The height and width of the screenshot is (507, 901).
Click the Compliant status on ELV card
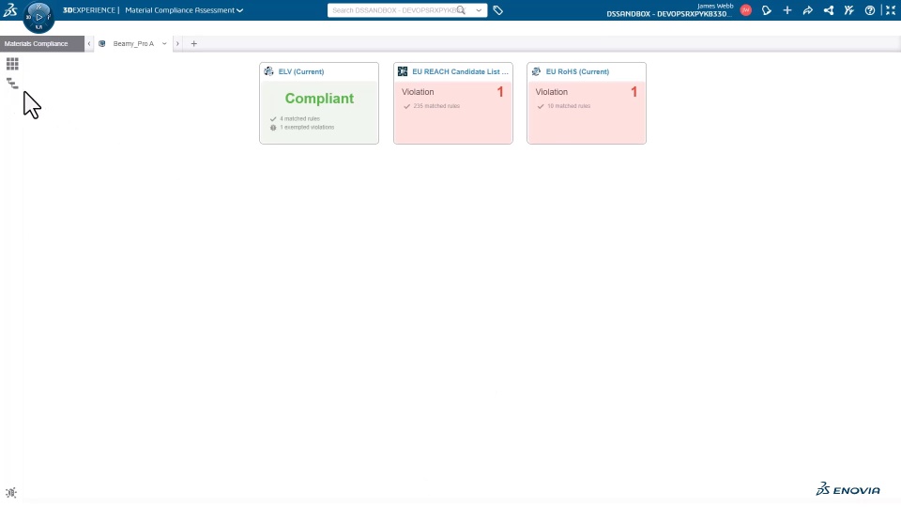point(319,99)
